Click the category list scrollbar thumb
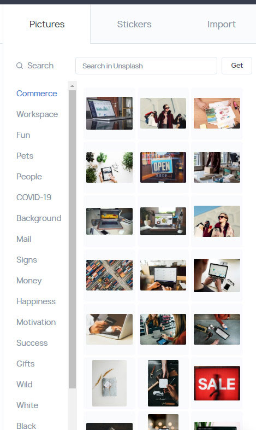 click(x=72, y=239)
